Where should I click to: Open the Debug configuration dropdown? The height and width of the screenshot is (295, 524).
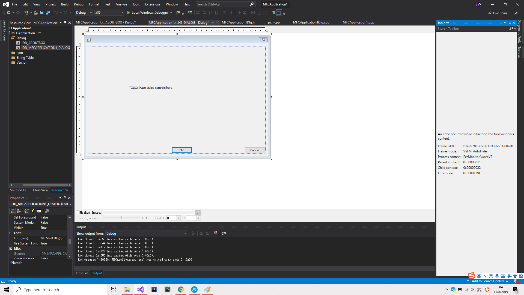point(84,13)
